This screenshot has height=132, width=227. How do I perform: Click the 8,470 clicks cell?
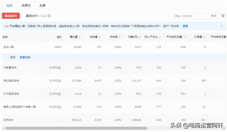(x=98, y=81)
